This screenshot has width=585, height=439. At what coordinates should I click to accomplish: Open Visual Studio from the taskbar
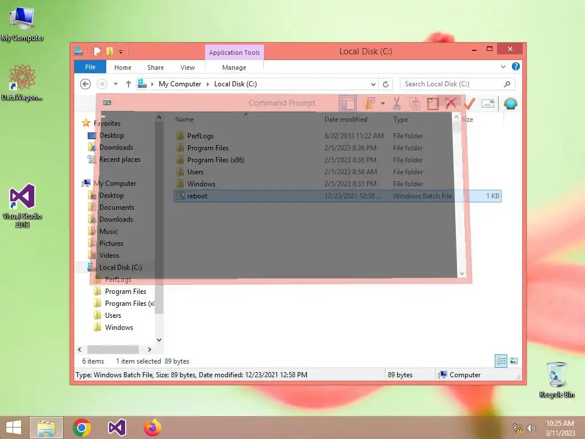(x=117, y=428)
